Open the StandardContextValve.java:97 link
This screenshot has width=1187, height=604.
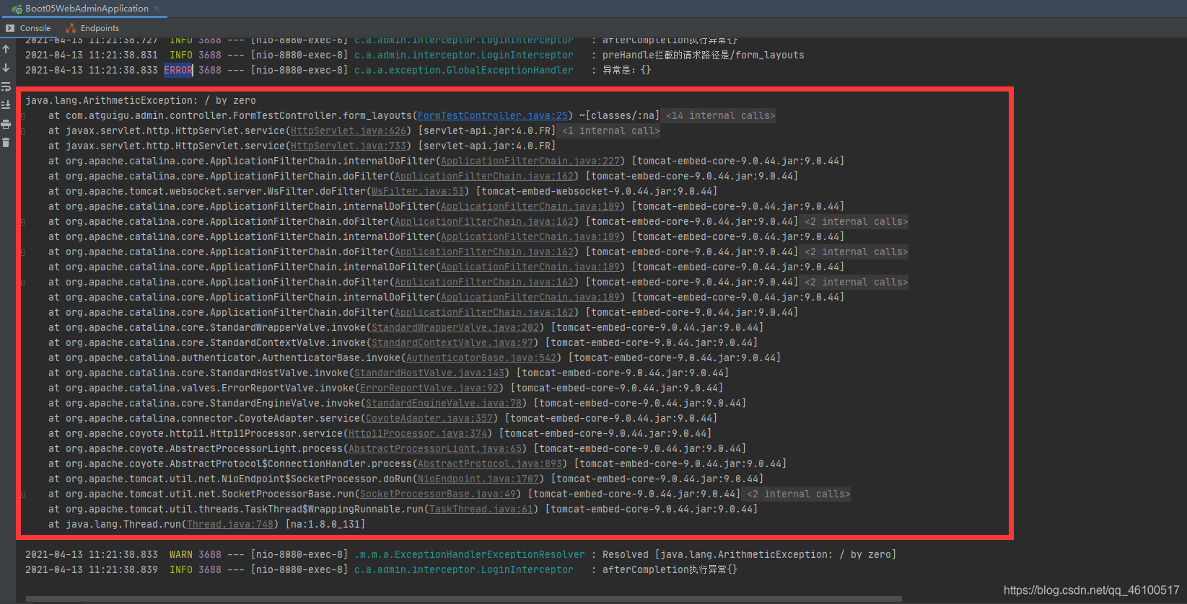coord(452,342)
